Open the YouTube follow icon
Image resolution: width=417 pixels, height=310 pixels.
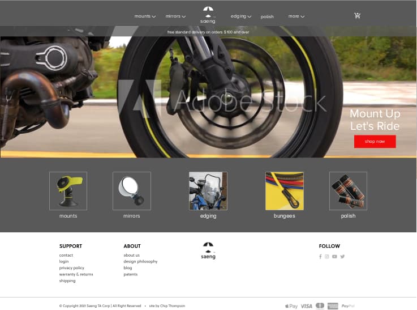[334, 257]
